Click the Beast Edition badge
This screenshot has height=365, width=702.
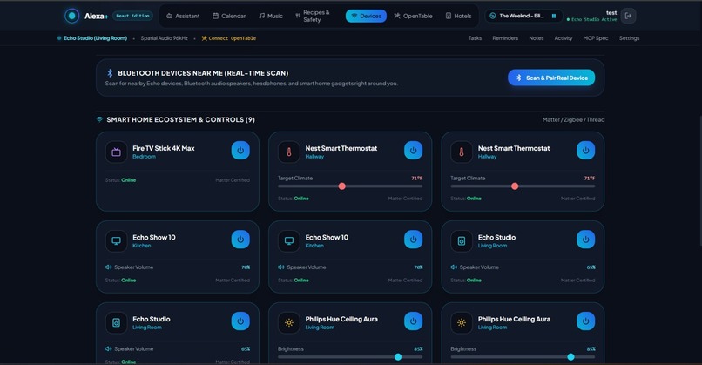pos(133,16)
